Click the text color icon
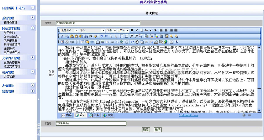Screen dimensions: 264x140 pyautogui.click(x=147, y=36)
